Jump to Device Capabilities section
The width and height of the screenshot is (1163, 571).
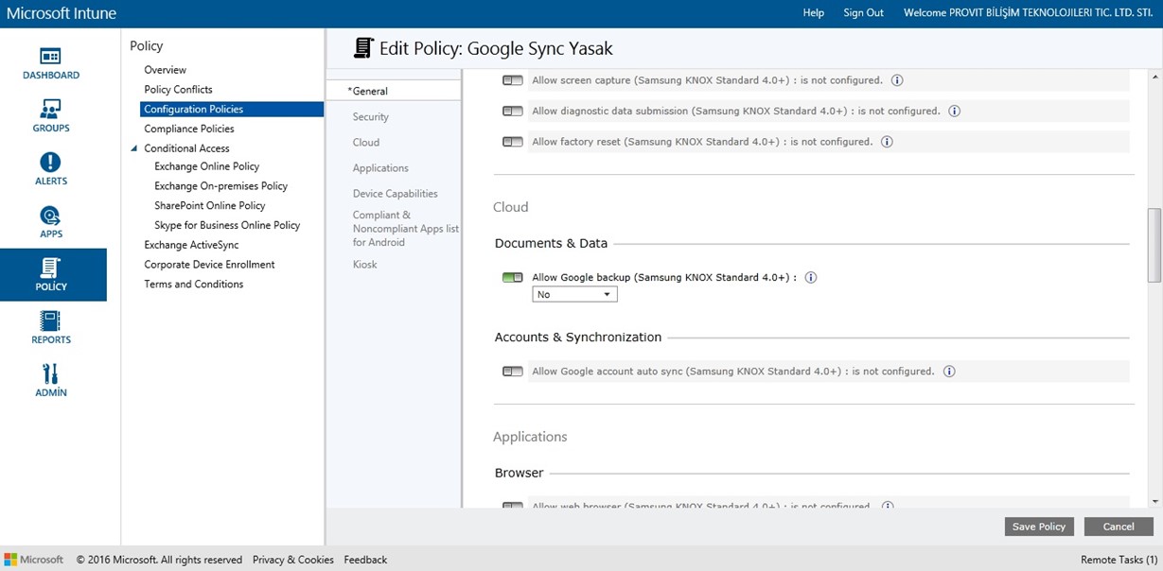[396, 193]
